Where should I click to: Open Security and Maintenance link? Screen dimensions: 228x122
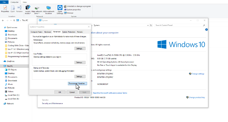click(x=52, y=103)
